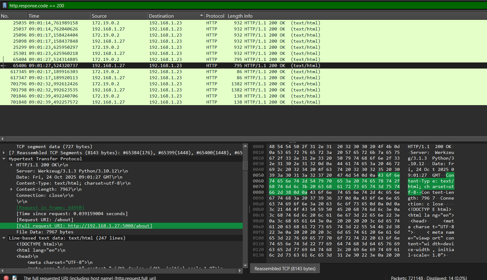Click packet details scroll-down arrow
Viewport: 487px width, 280px height.
tap(245, 265)
